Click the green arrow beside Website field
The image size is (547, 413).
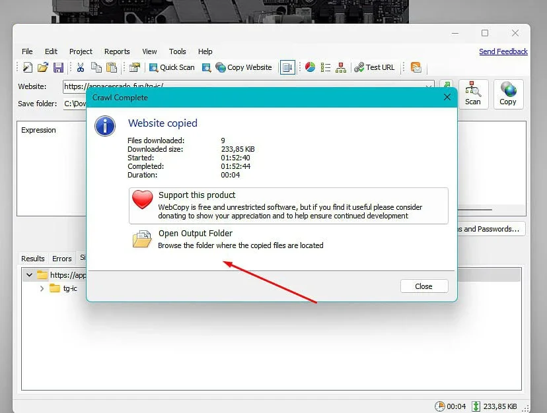(x=446, y=84)
